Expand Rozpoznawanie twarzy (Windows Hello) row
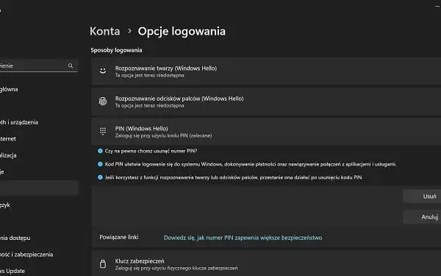The image size is (441, 276). (x=266, y=71)
